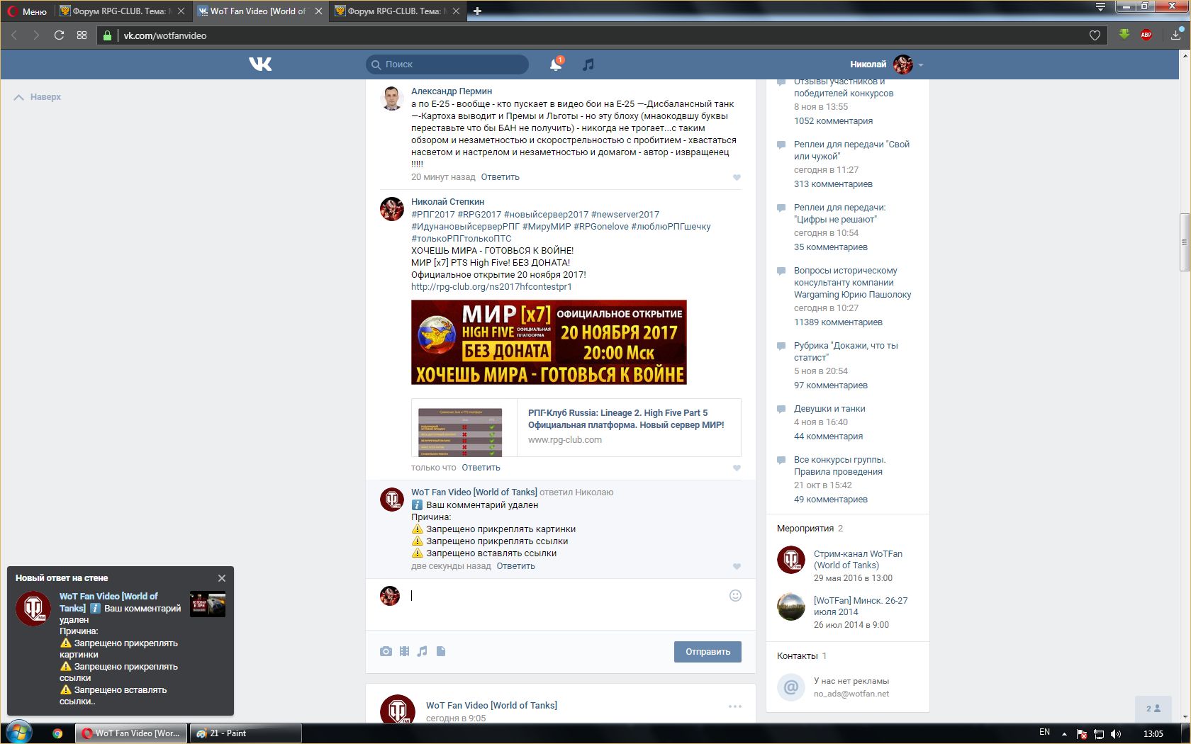Image resolution: width=1191 pixels, height=744 pixels.
Task: Open a new browser tab
Action: [x=477, y=11]
